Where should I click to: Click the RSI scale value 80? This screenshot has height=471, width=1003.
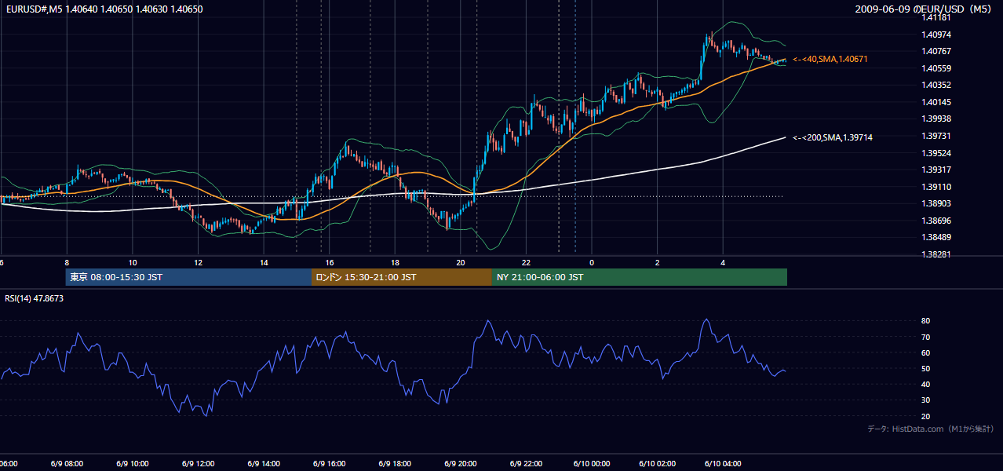(x=926, y=321)
